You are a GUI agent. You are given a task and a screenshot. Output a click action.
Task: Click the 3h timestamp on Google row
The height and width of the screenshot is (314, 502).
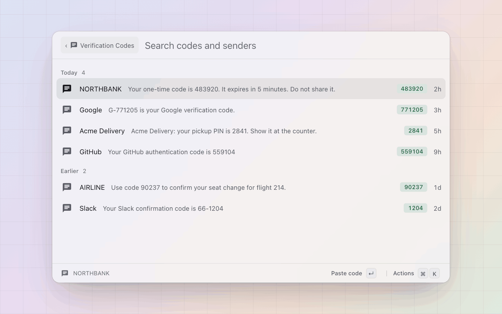coord(438,110)
